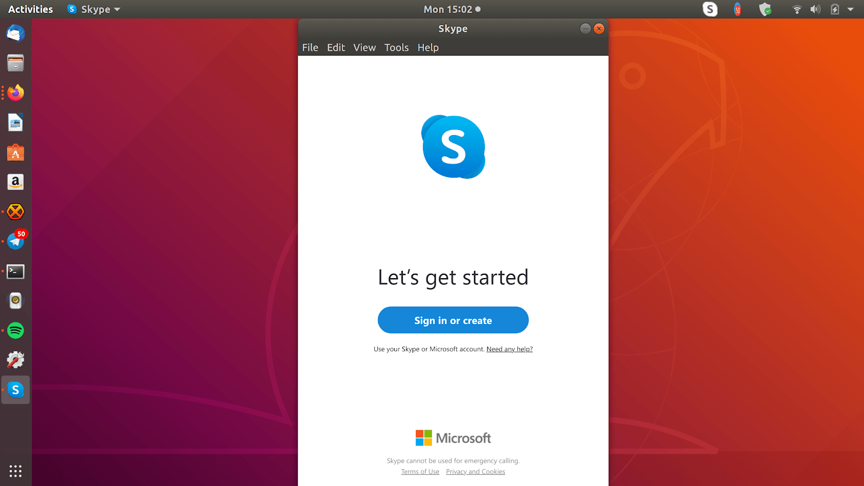
Task: Click the Sign in or create button
Action: pos(453,320)
